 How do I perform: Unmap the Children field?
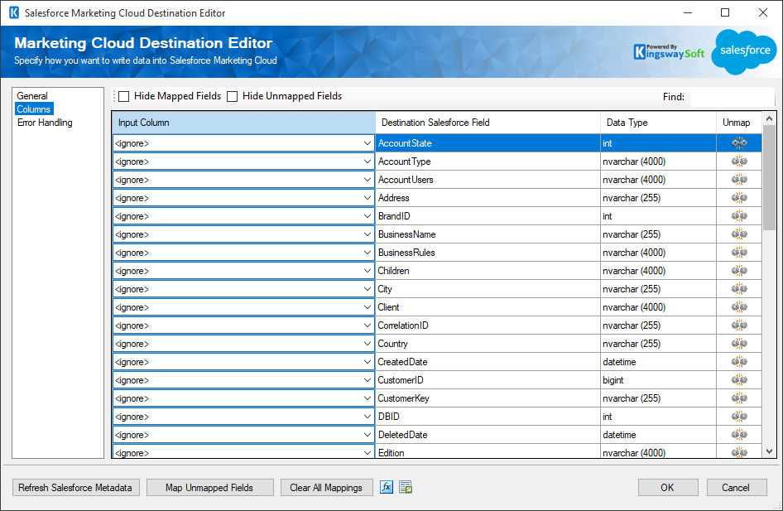tap(739, 271)
